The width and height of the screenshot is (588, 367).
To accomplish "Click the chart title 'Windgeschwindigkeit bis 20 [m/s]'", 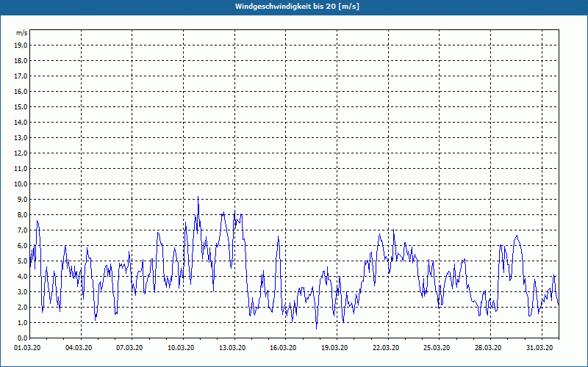I will click(x=297, y=7).
